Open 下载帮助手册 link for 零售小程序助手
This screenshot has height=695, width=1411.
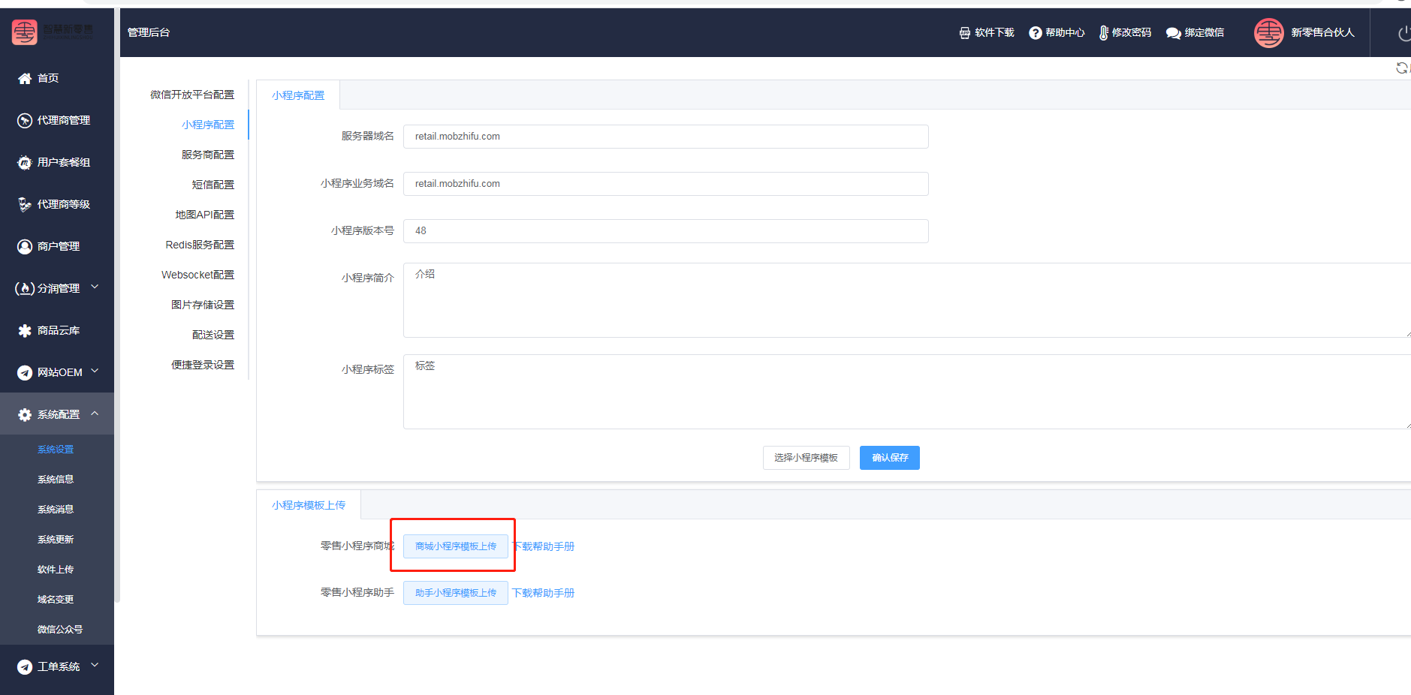click(544, 593)
